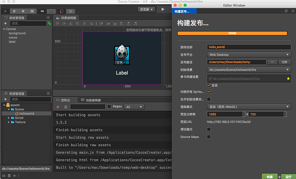296x179 pixels.
Task: Select the 控制台 console tab
Action: [65, 100]
